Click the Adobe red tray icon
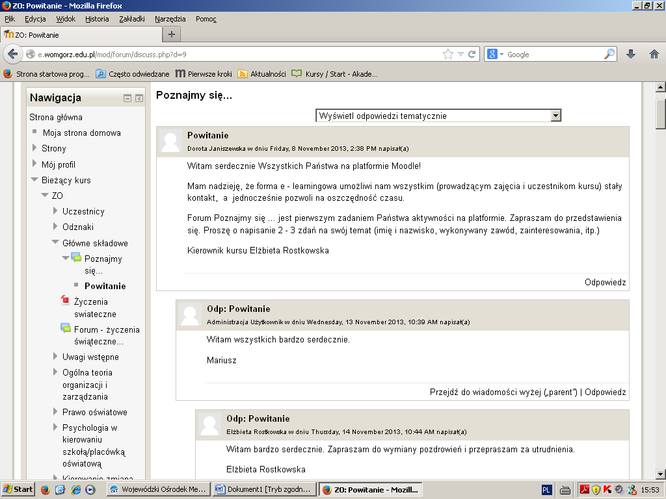This screenshot has width=666, height=499. 585,490
